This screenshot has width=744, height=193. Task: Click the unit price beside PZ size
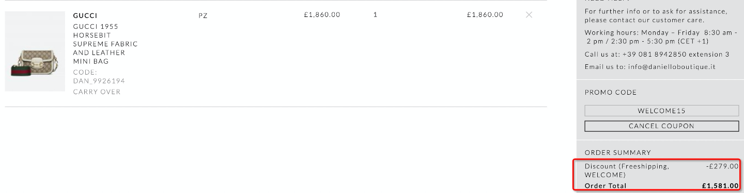(322, 14)
